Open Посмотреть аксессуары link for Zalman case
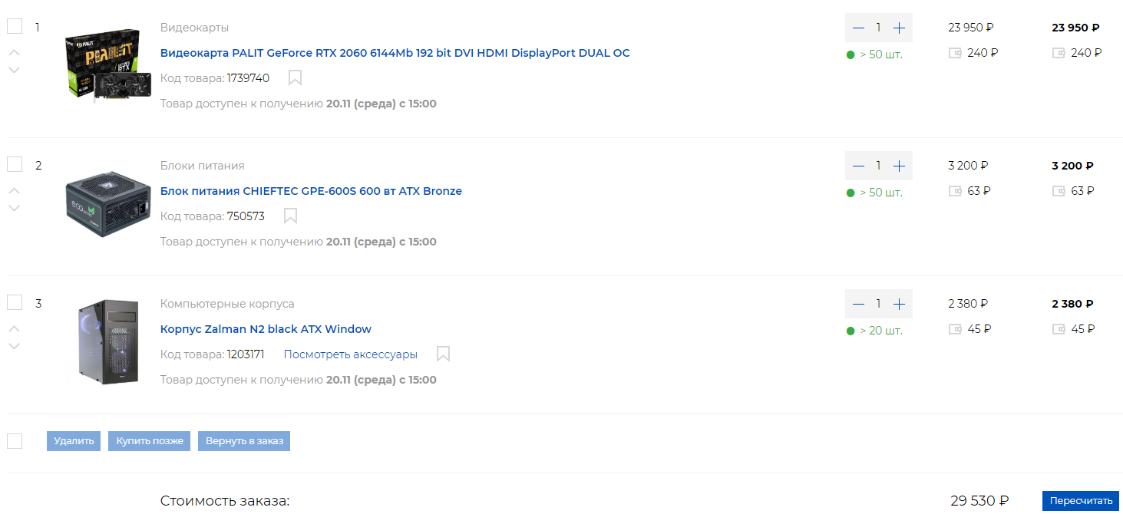 [x=351, y=354]
